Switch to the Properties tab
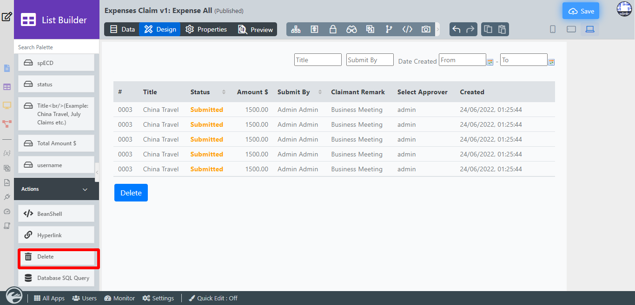The width and height of the screenshot is (635, 305). (x=206, y=29)
